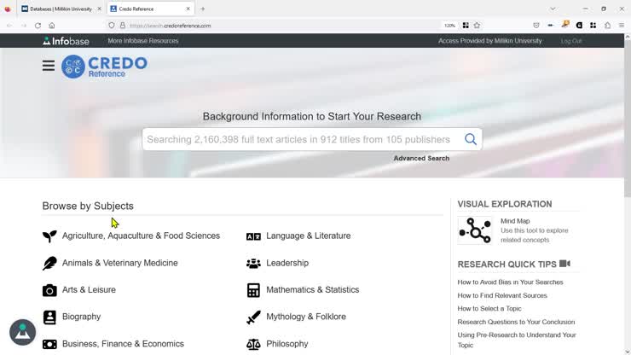This screenshot has height=355, width=631.
Task: Click the Mythology & Folklore sword icon
Action: coord(253,317)
